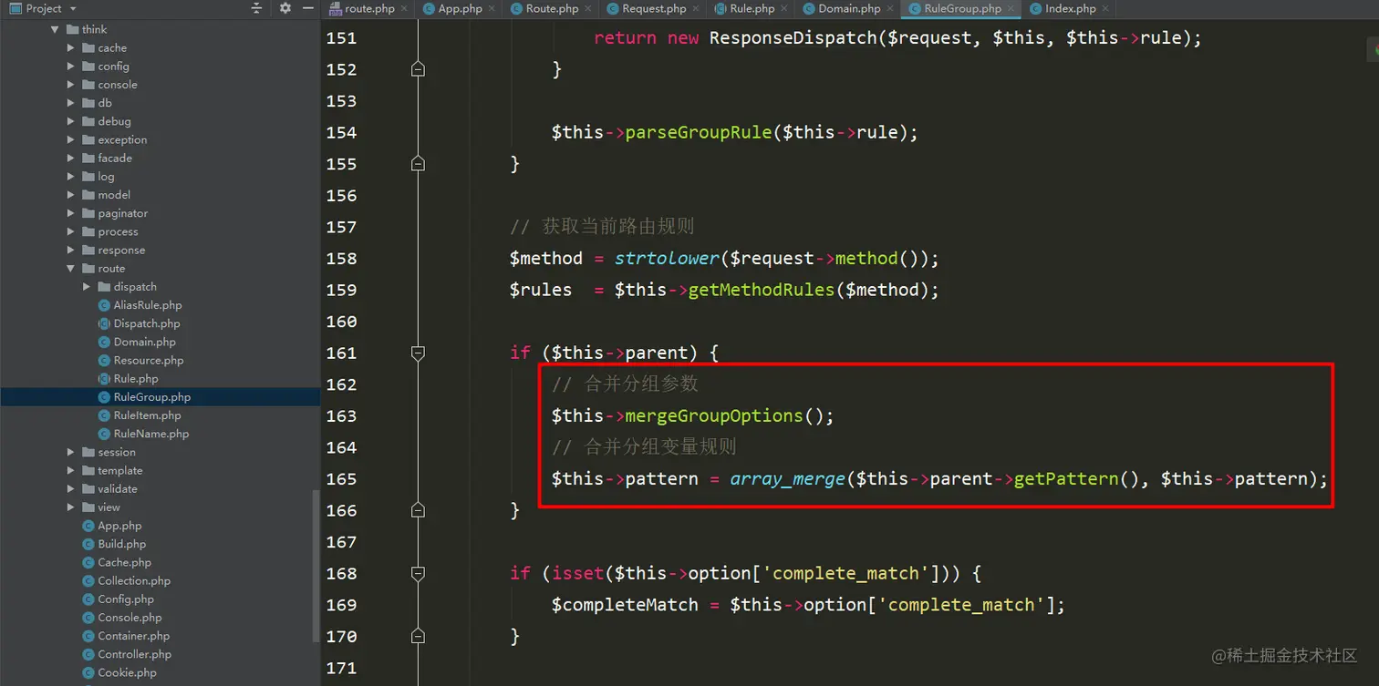Viewport: 1379px width, 686px height.
Task: Select the model folder
Action: [114, 194]
